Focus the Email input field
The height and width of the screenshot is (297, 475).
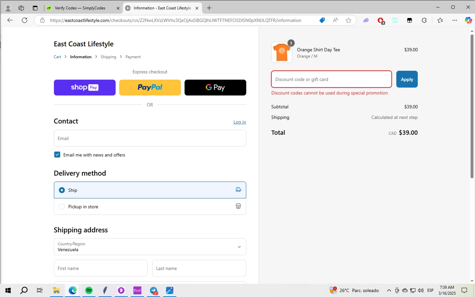(x=150, y=138)
